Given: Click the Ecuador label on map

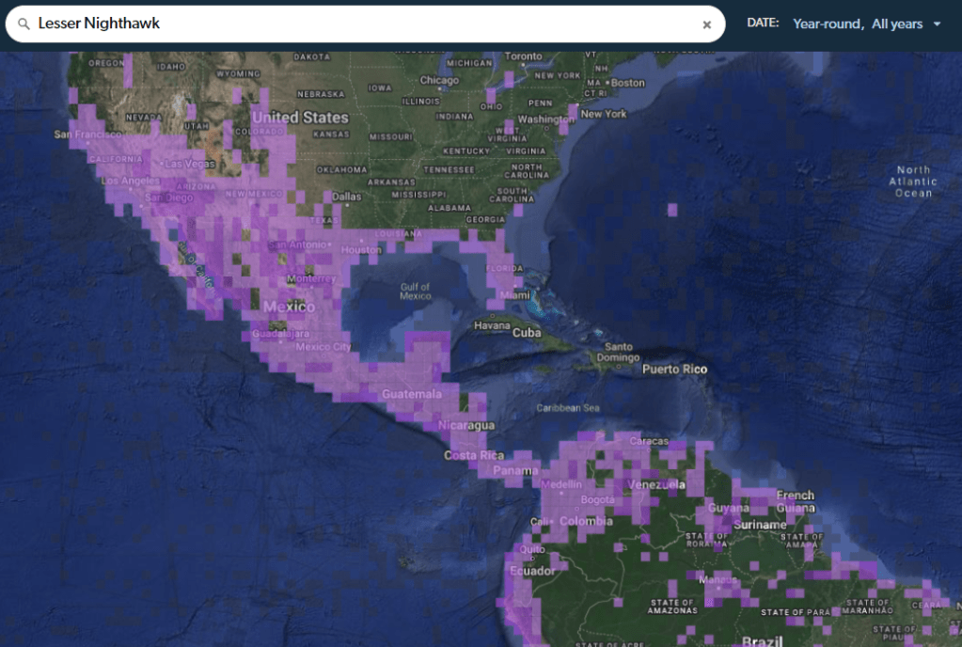Looking at the screenshot, I should [x=531, y=571].
